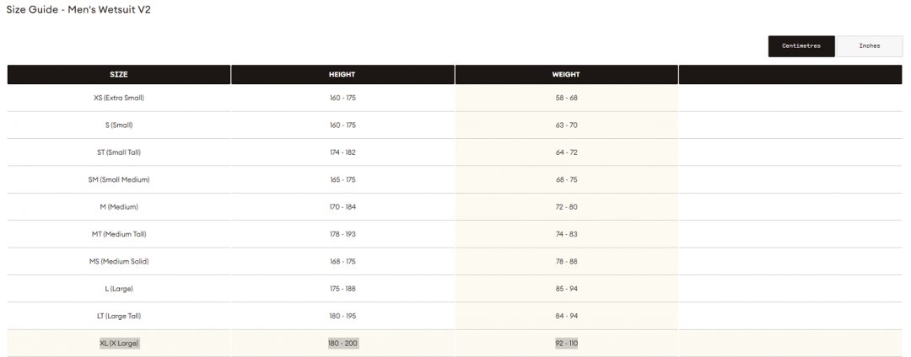
Task: Switch units to Inches
Action: 869,46
